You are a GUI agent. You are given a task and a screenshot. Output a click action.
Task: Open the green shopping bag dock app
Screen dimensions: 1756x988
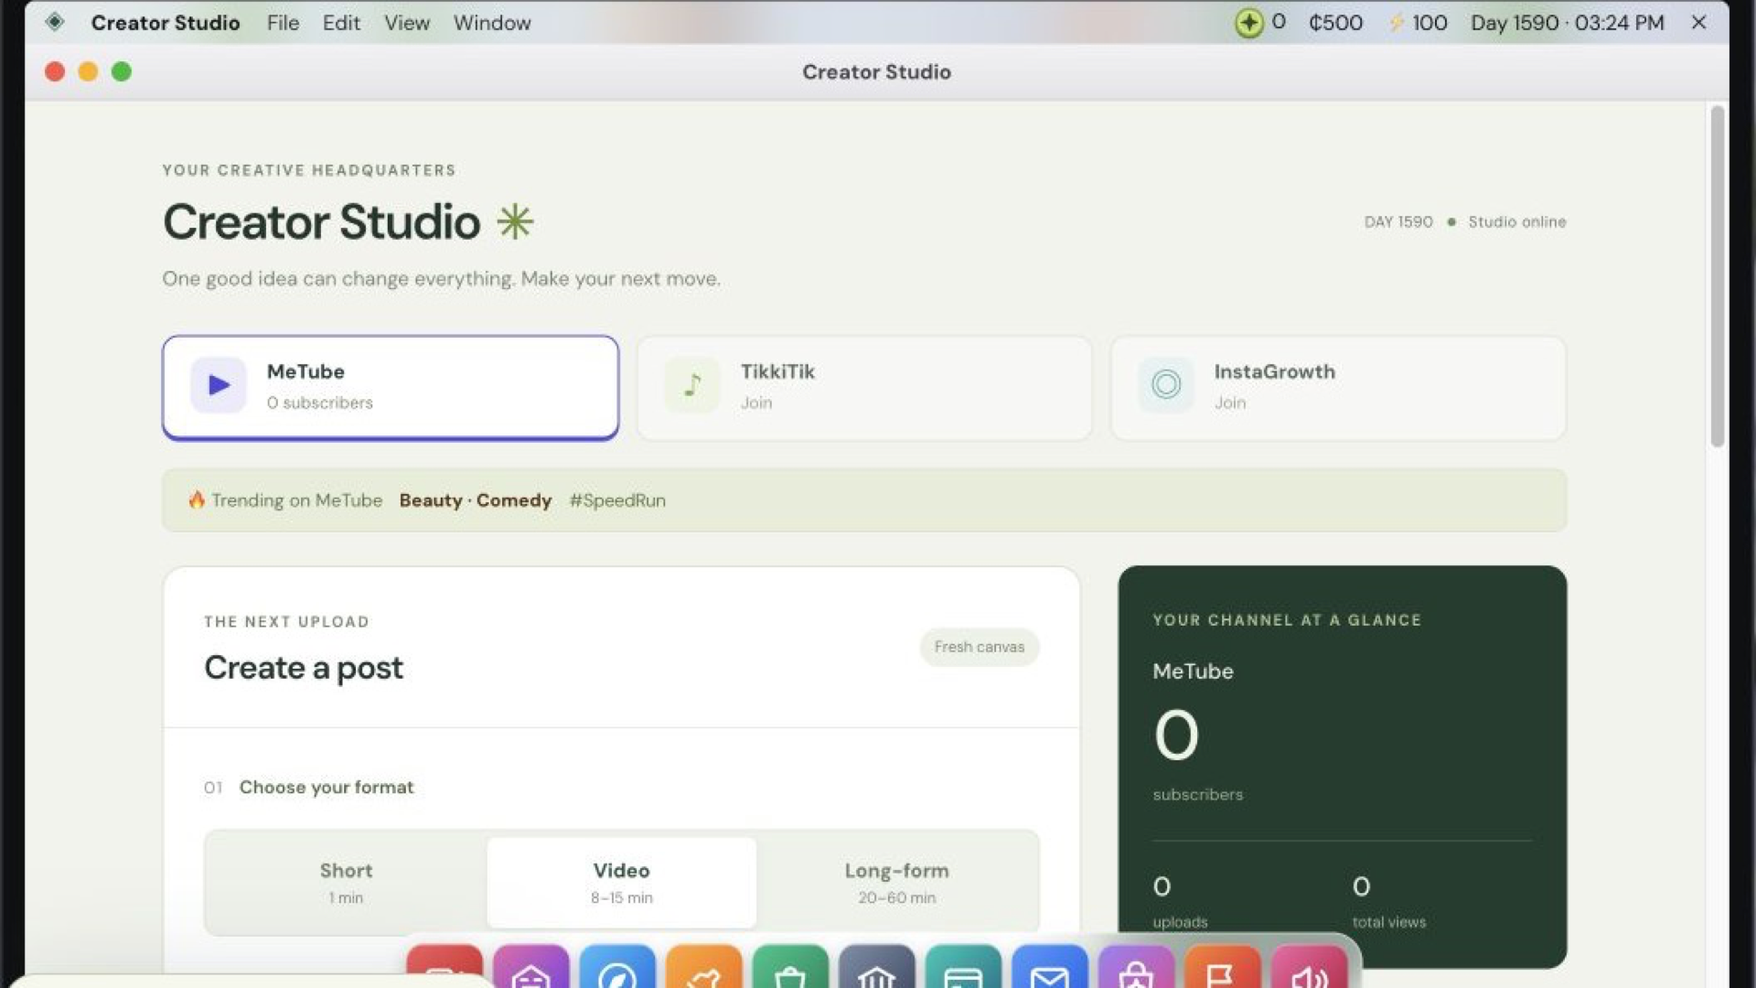[x=790, y=968]
